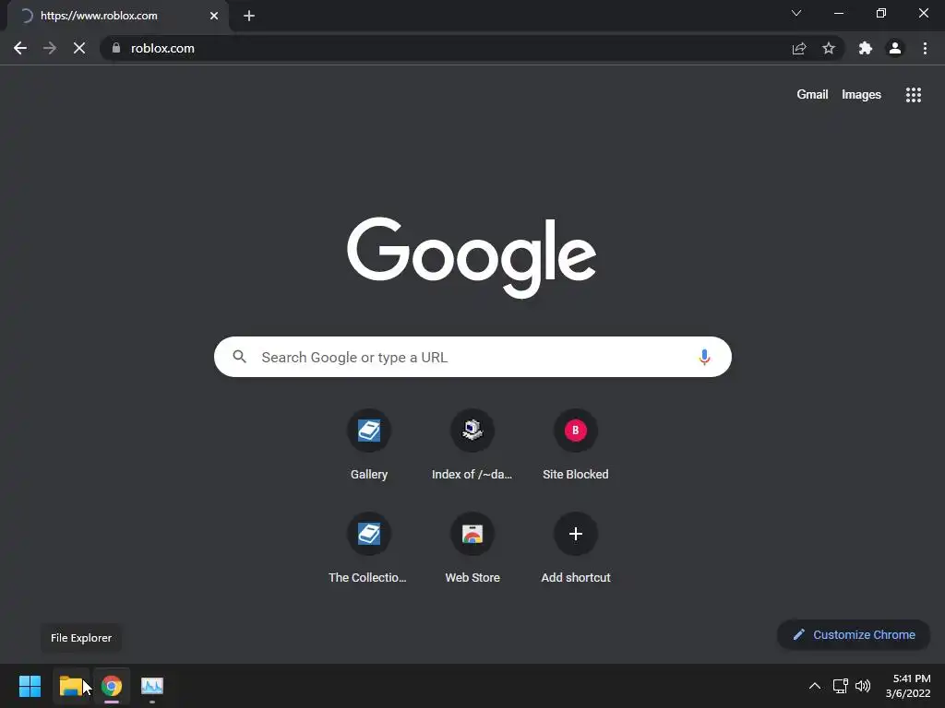
Task: Click the Customize Chrome button
Action: [x=854, y=634]
